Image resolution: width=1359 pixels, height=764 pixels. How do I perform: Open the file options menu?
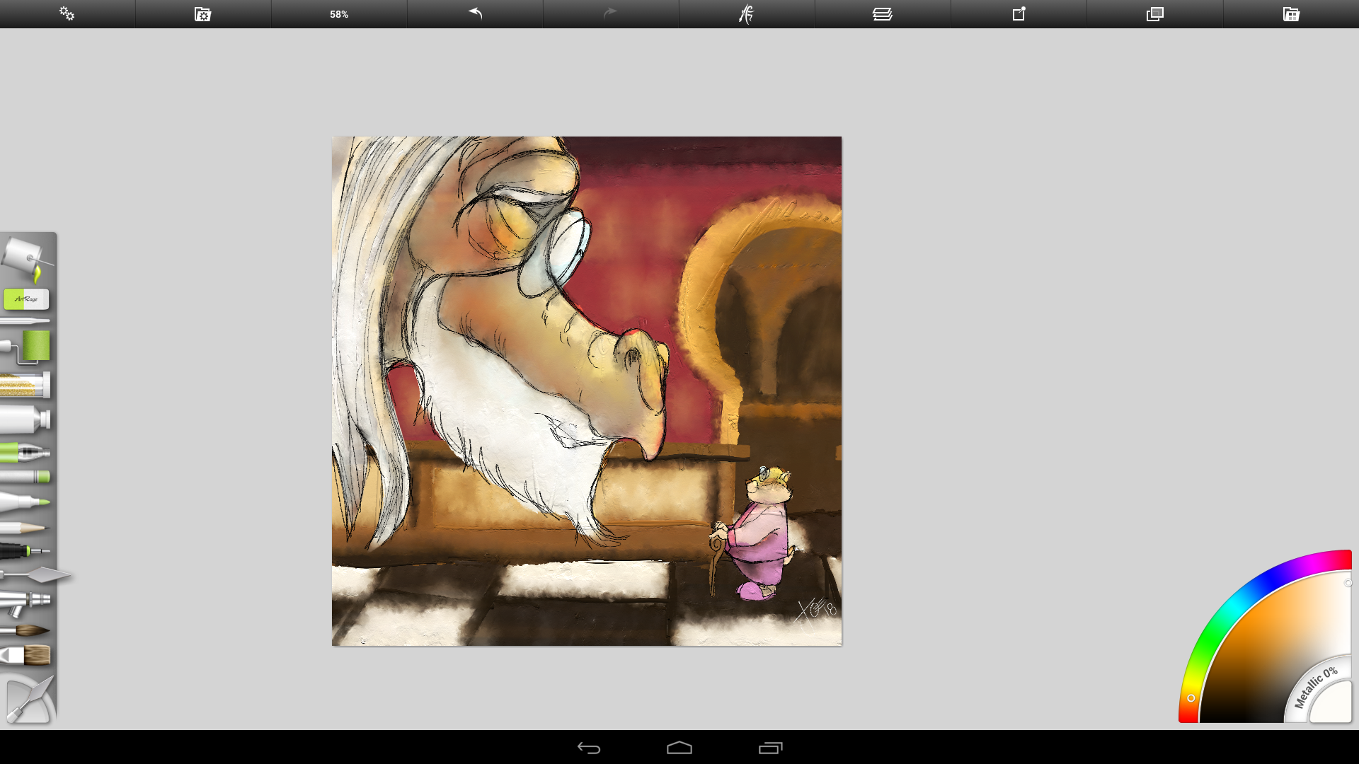coord(203,14)
